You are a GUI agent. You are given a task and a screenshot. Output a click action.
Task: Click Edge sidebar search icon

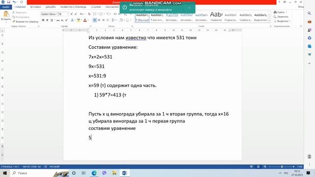309,13
